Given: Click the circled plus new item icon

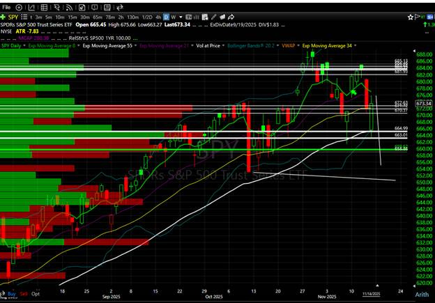Looking at the screenshot, I should point(19,8).
